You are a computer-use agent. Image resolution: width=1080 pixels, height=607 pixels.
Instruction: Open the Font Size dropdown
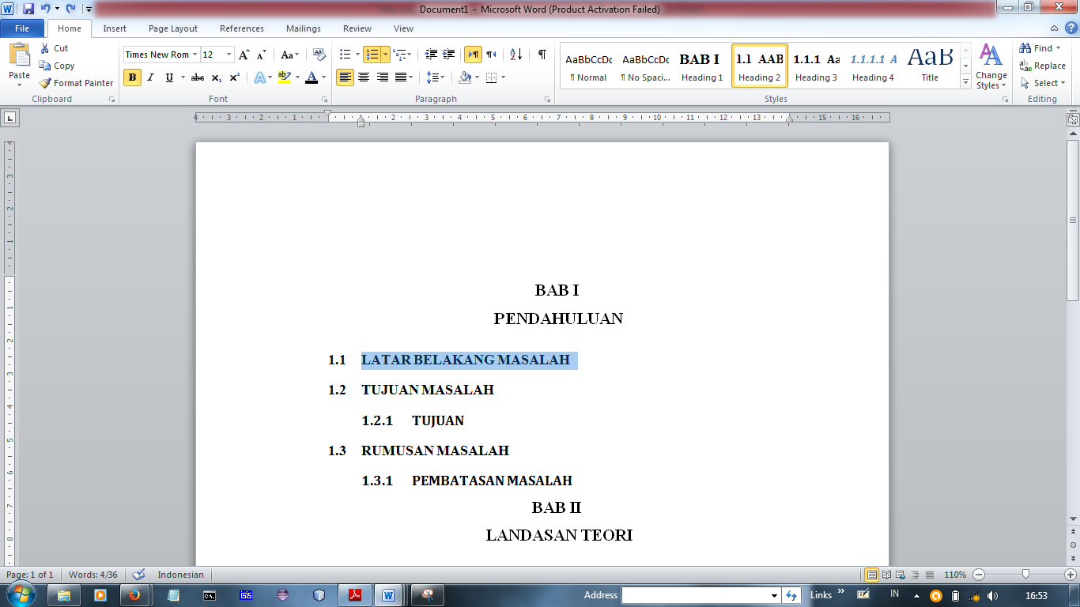click(230, 55)
